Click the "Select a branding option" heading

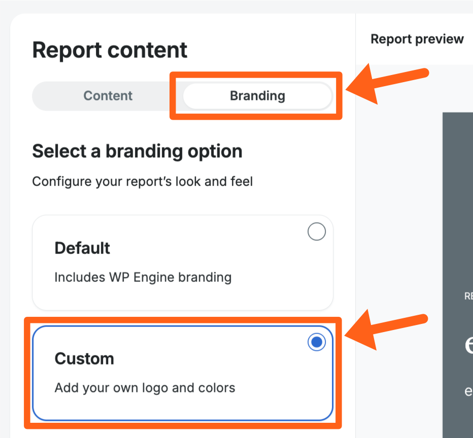(x=137, y=151)
